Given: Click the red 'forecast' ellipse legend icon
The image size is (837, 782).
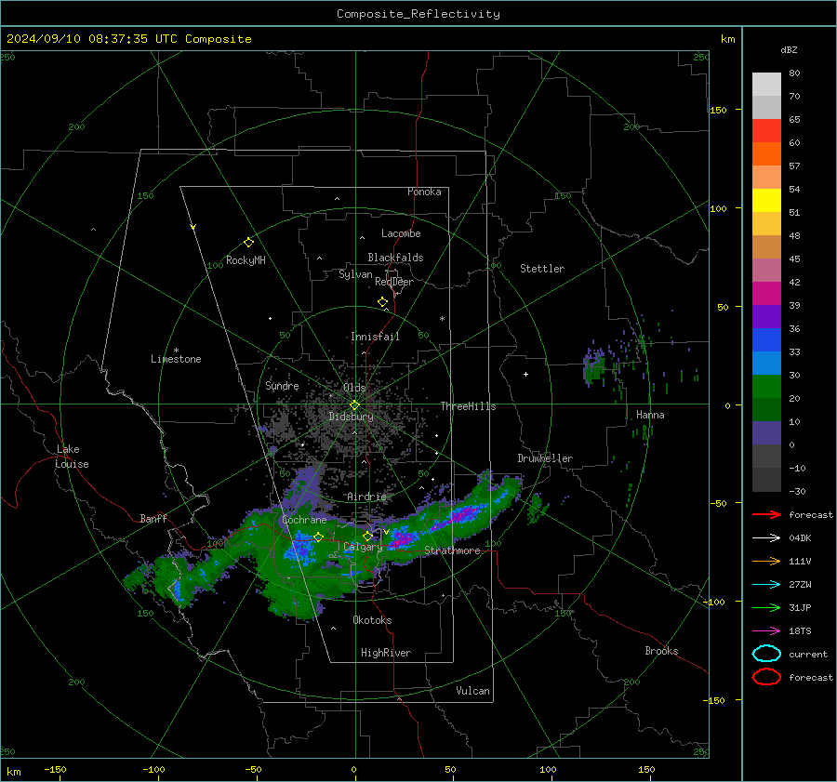Looking at the screenshot, I should coord(766,677).
